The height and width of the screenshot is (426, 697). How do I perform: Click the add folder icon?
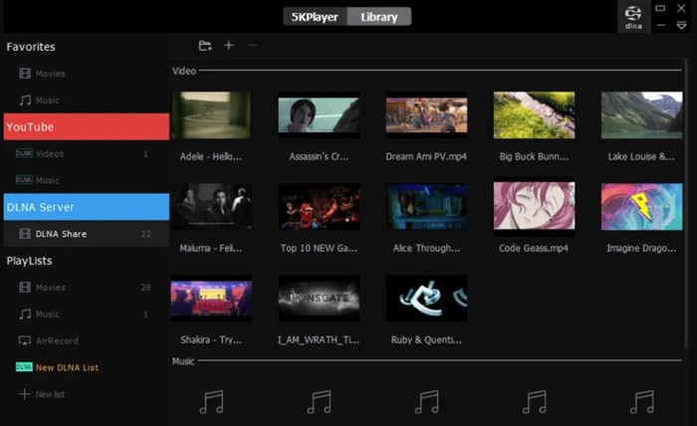click(x=205, y=46)
